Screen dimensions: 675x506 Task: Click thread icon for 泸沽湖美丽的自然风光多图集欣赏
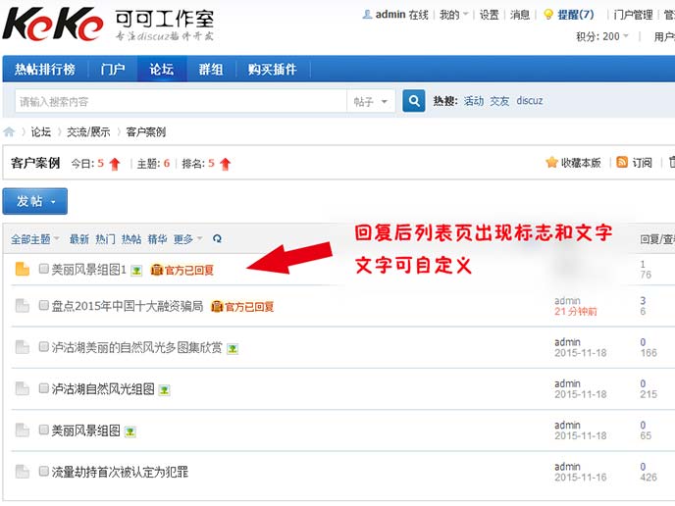click(22, 347)
